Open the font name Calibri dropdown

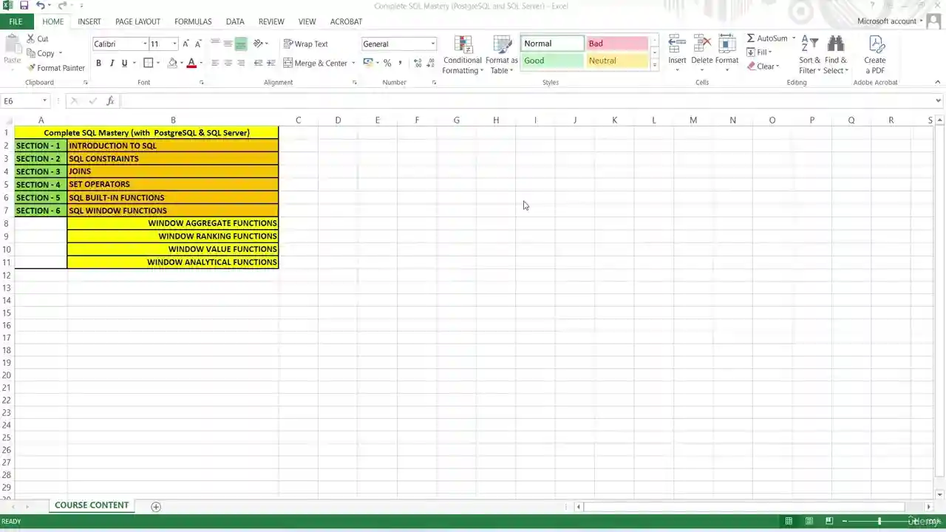coord(145,44)
